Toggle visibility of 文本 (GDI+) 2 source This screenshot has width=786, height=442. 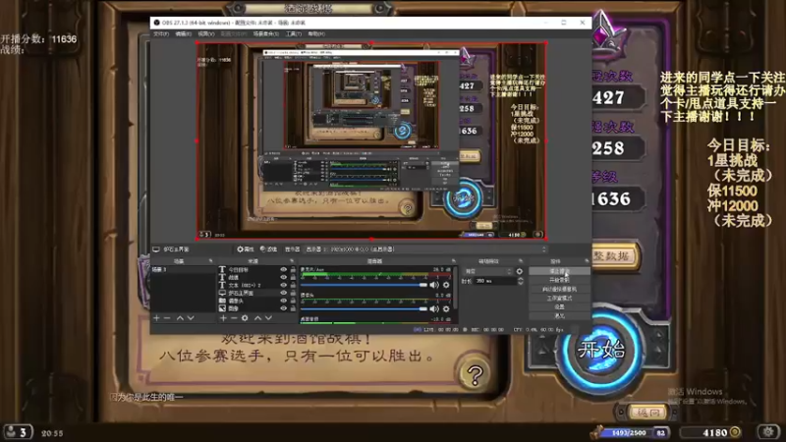[x=283, y=285]
